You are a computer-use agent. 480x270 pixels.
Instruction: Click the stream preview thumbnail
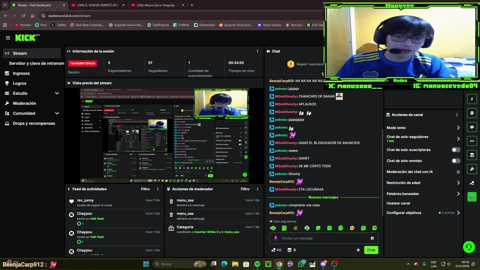pyautogui.click(x=164, y=135)
